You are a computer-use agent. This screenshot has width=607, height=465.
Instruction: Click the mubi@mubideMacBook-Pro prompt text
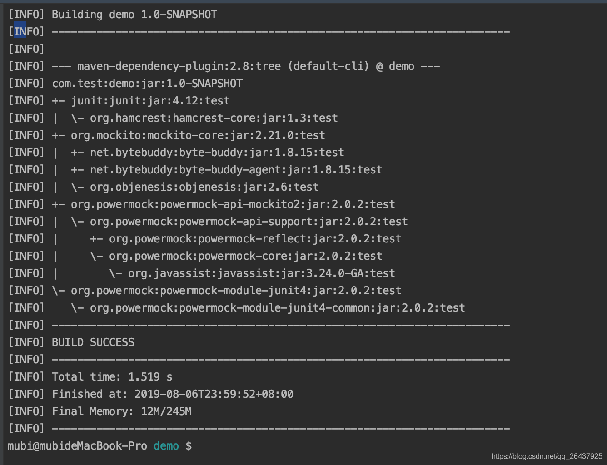(77, 446)
